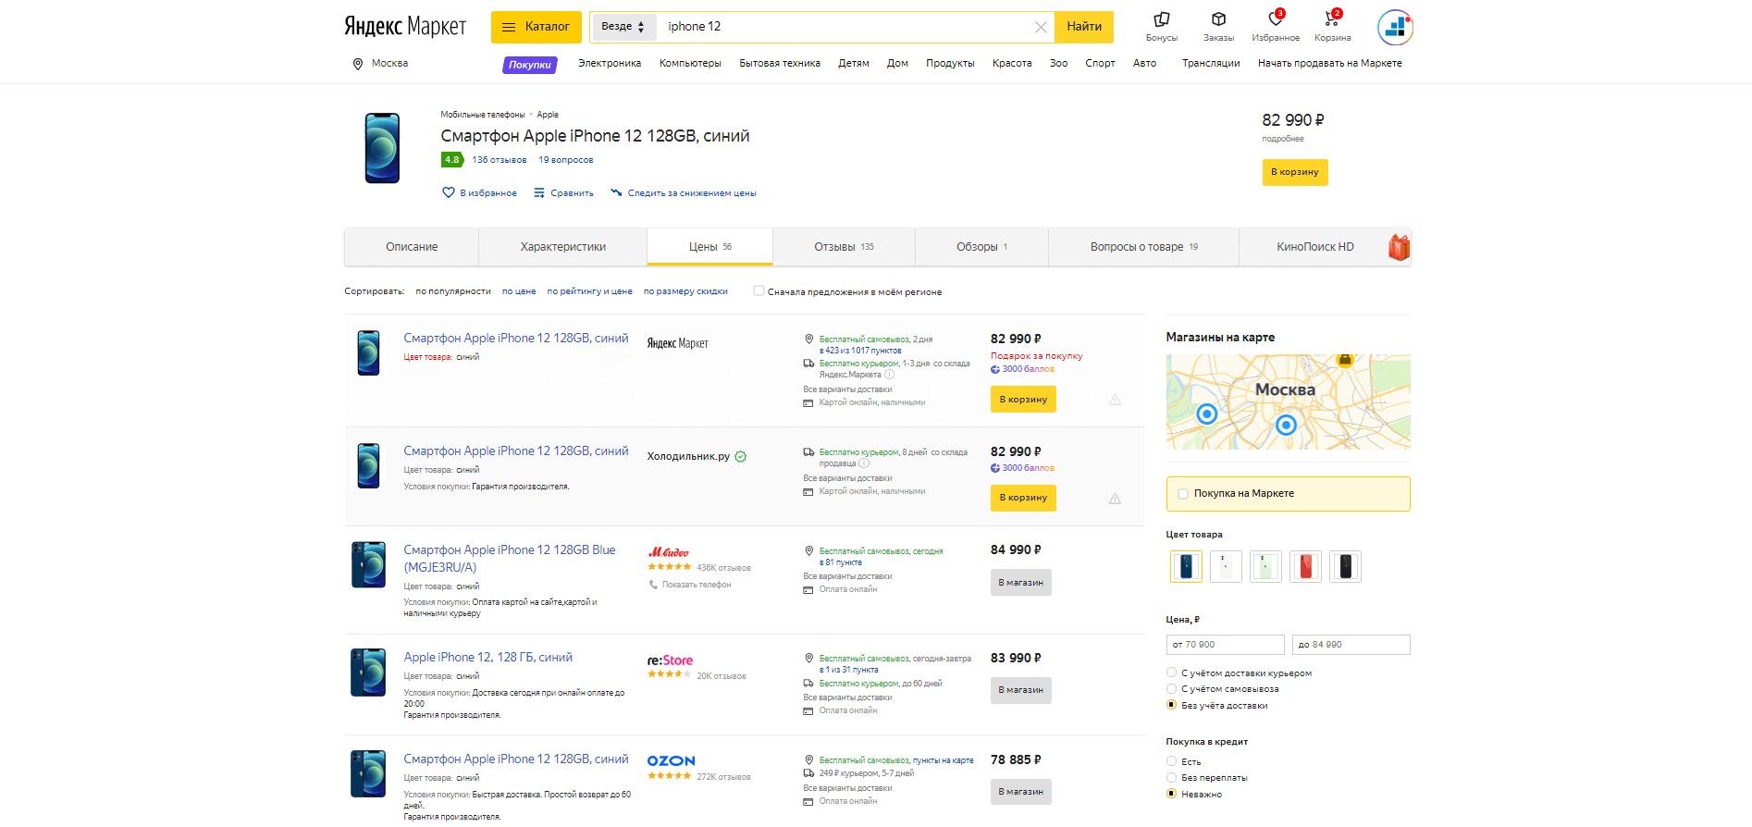Select credit option Есть
Screen dimensions: 1752x827
pos(1171,761)
